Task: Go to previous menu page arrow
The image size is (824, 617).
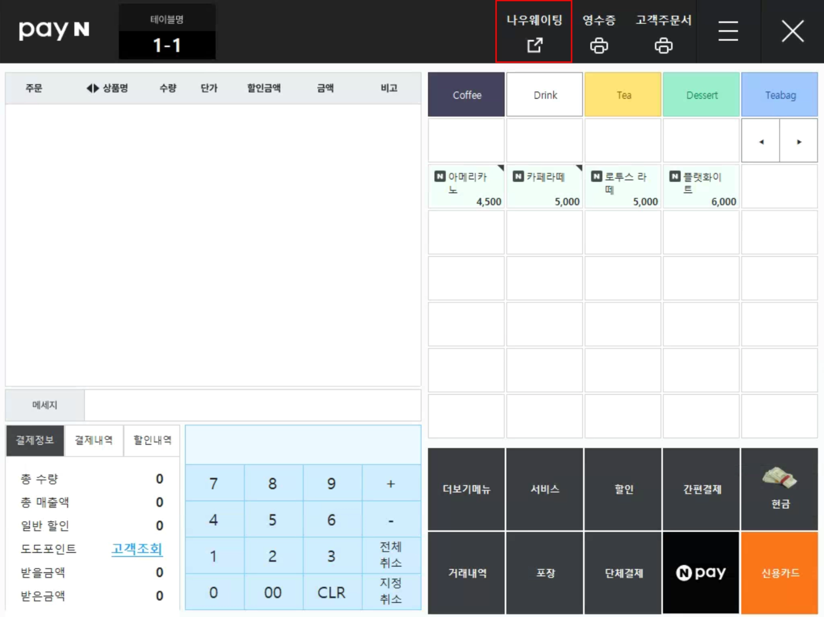Action: pyautogui.click(x=761, y=141)
